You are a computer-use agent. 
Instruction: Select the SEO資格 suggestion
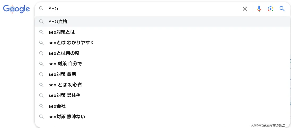(x=163, y=22)
